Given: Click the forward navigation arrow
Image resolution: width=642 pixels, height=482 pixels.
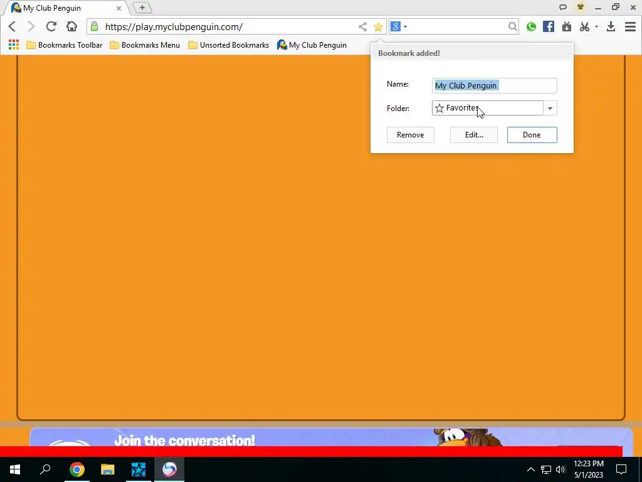Looking at the screenshot, I should [x=31, y=26].
